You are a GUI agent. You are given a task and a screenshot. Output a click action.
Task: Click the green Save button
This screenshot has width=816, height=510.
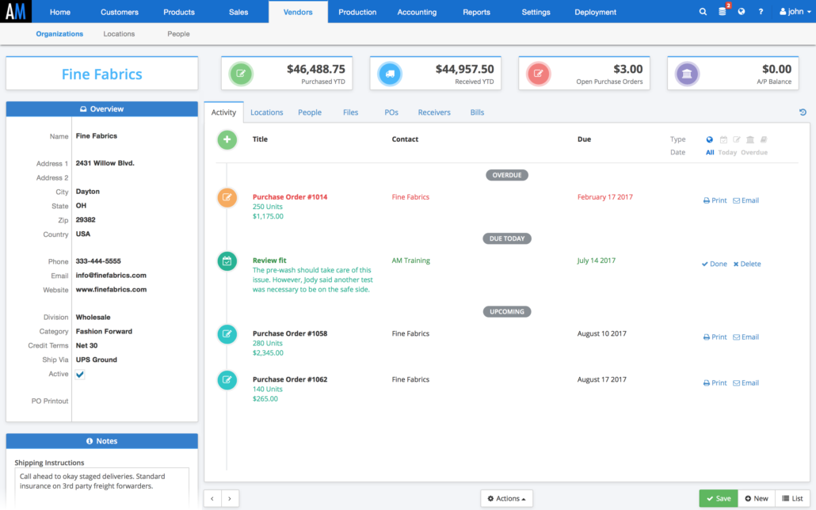coord(718,498)
